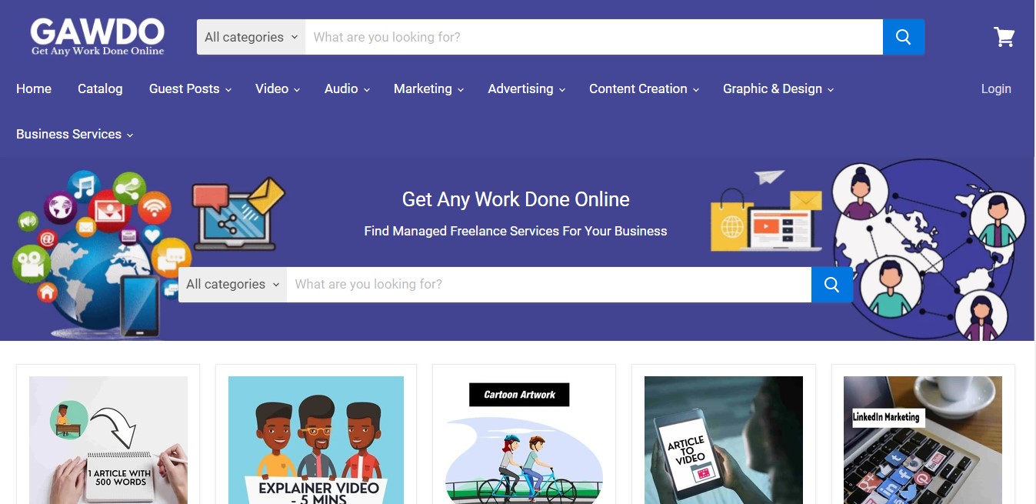Open the 1 Article with 500 Words thumbnail

[x=108, y=440]
